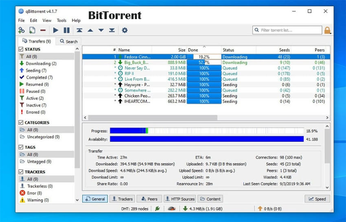346x222 pixels.
Task: Sort torrents by Done column
Action: [x=204, y=50]
